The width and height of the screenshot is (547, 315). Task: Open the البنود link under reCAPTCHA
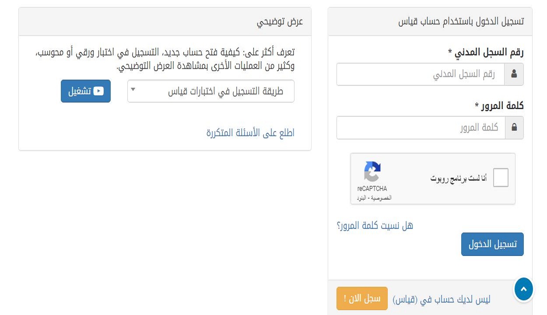pos(361,198)
